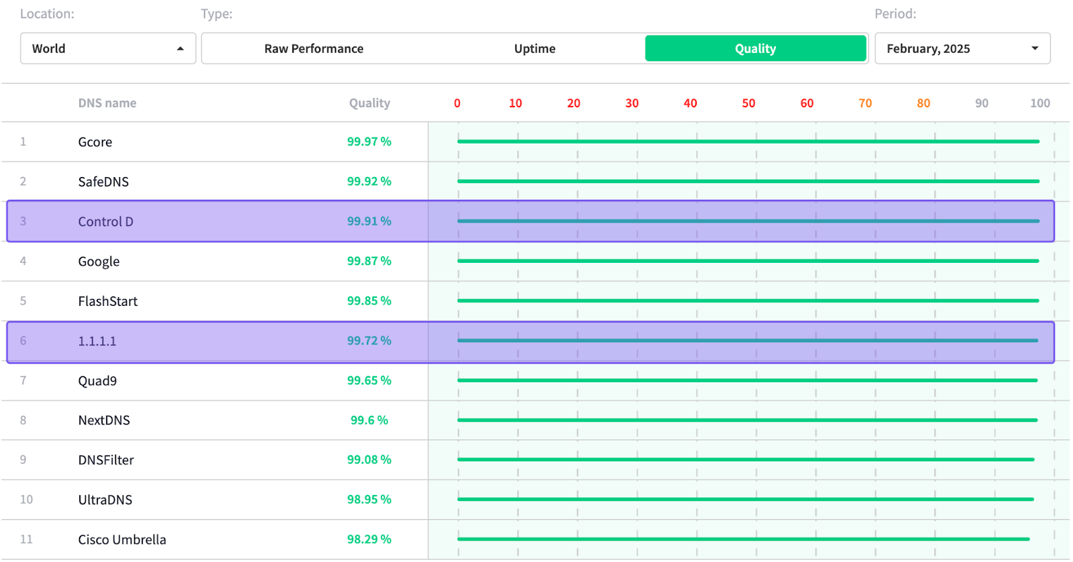
Task: Switch to Raw Performance type
Action: [x=314, y=48]
